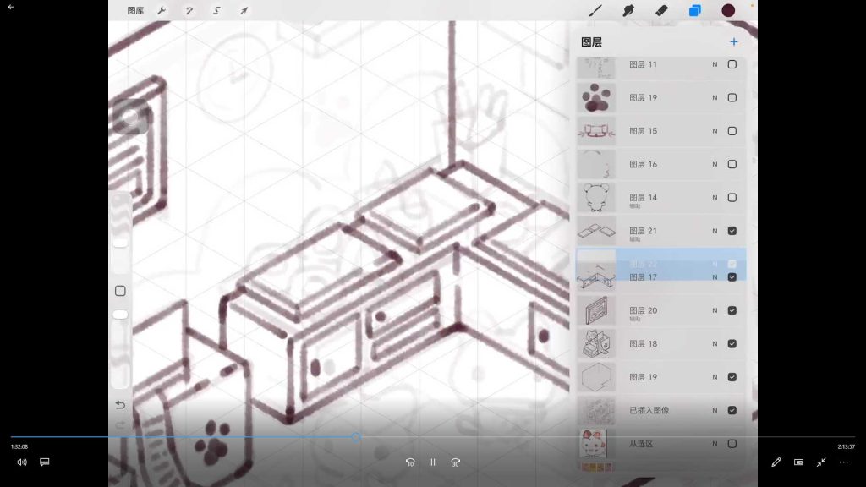Hide layer 18 via its checkbox
866x487 pixels.
coord(732,343)
